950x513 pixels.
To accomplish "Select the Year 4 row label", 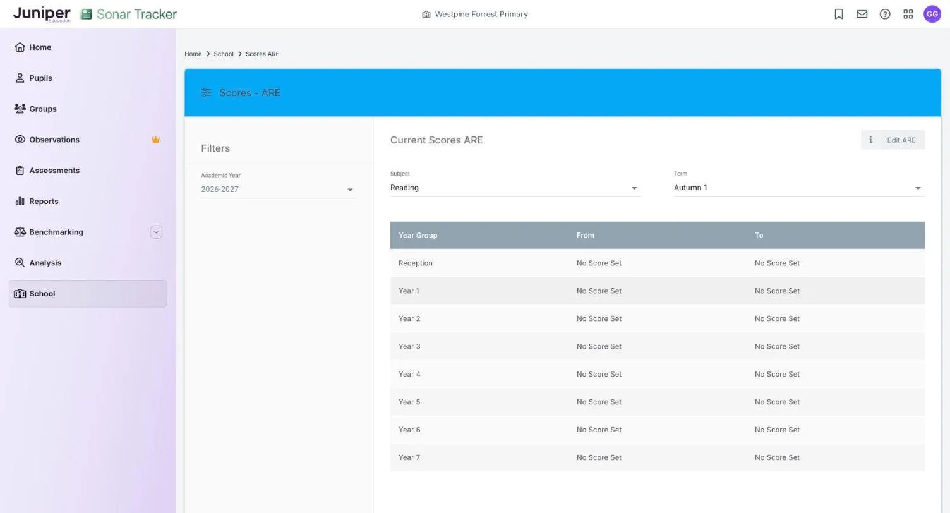I will pos(409,375).
